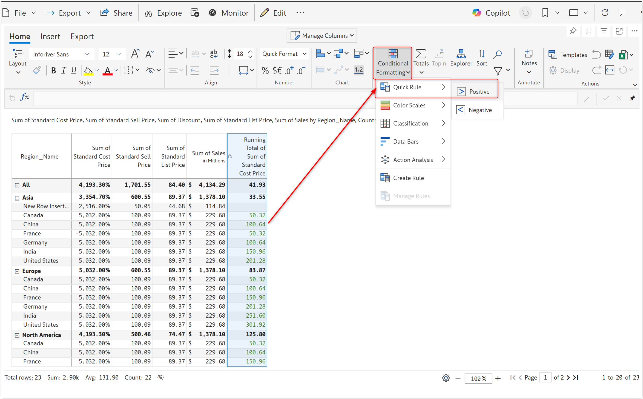Toggle the hidden-eye icon in status bar

pyautogui.click(x=161, y=378)
